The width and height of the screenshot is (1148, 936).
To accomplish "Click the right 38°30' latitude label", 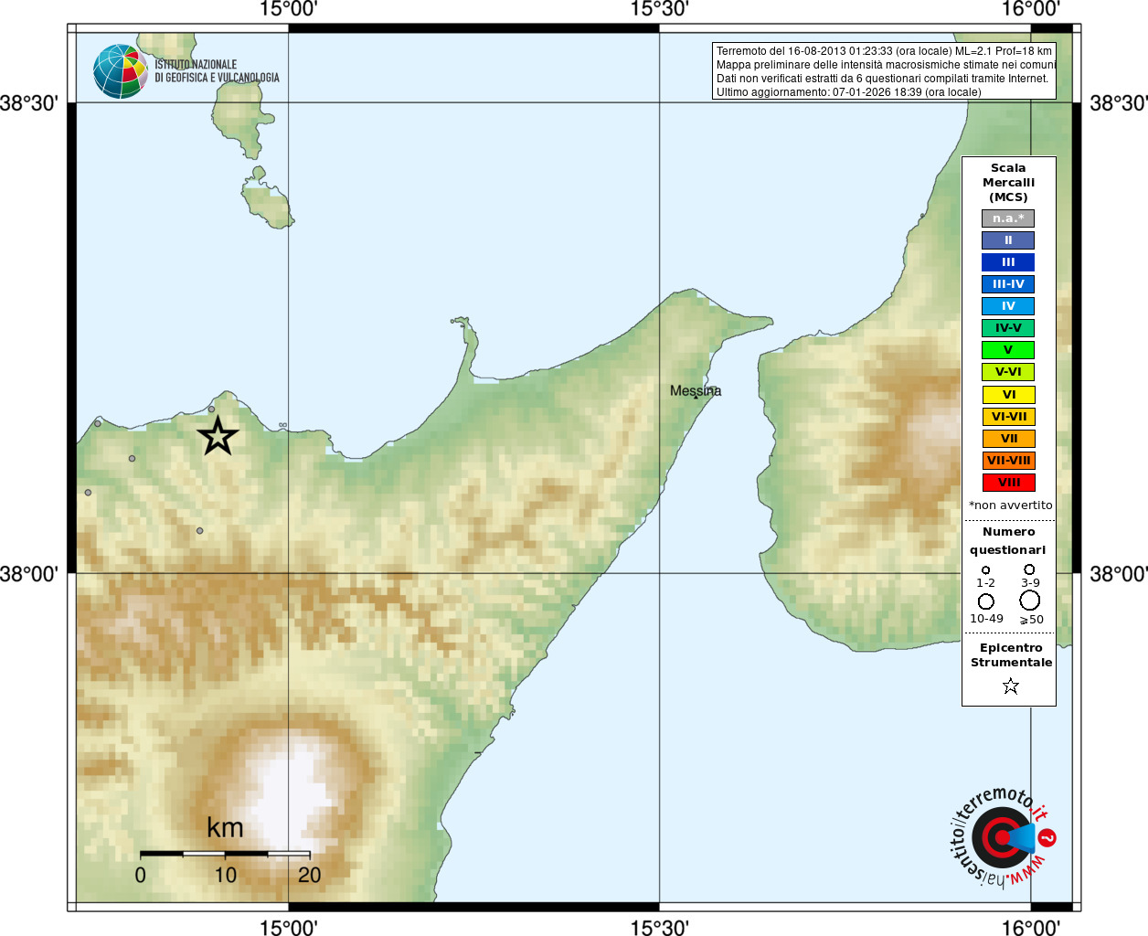I will pyautogui.click(x=1119, y=102).
